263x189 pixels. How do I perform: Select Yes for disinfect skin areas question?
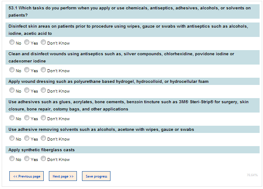27,42
